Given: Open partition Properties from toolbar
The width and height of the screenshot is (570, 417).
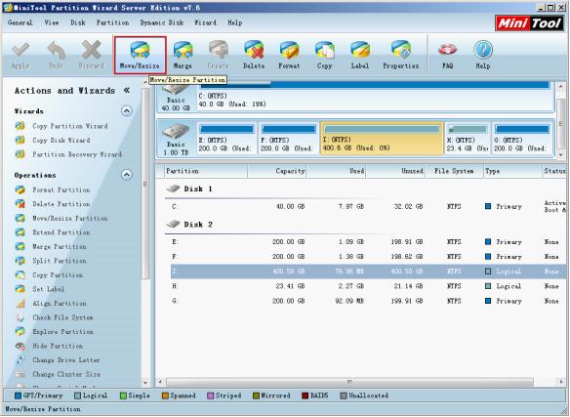Looking at the screenshot, I should point(400,55).
